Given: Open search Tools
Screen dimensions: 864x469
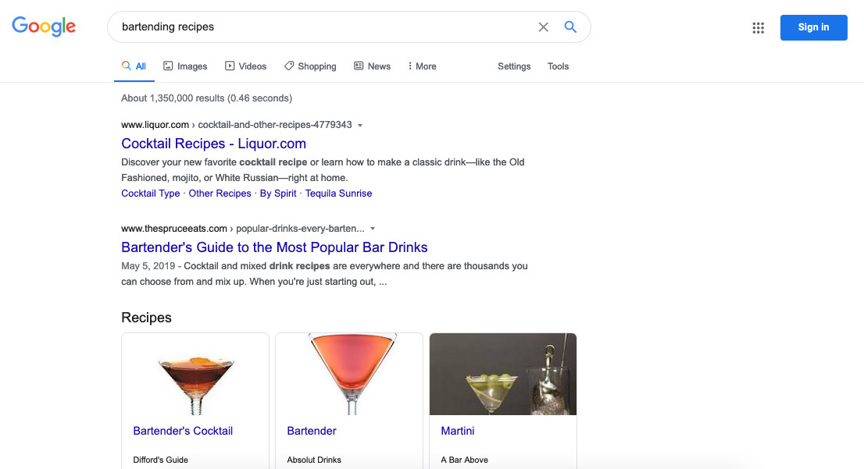Looking at the screenshot, I should click(x=558, y=66).
